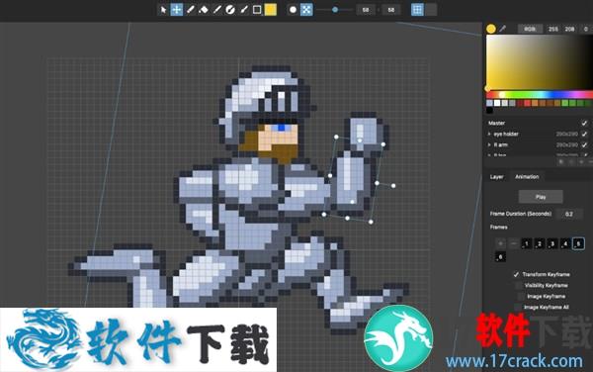
Task: Select the Master layer row
Action: [x=538, y=123]
